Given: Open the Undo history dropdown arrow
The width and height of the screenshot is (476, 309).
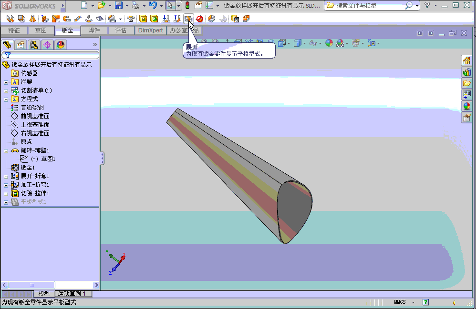Looking at the screenshot, I should tap(161, 5).
